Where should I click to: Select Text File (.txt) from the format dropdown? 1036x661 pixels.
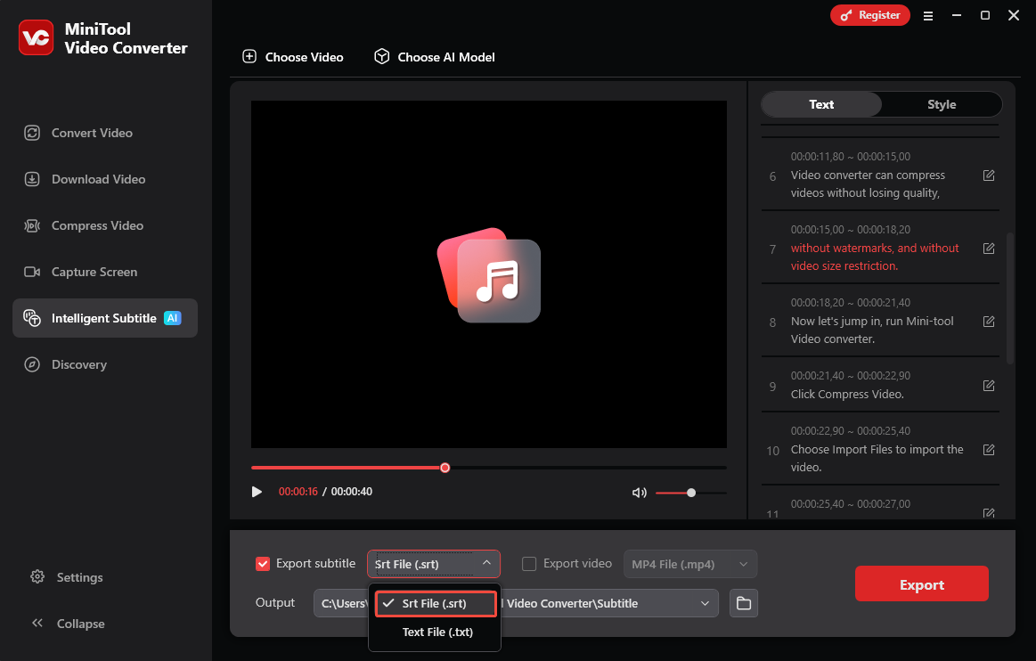click(x=436, y=632)
